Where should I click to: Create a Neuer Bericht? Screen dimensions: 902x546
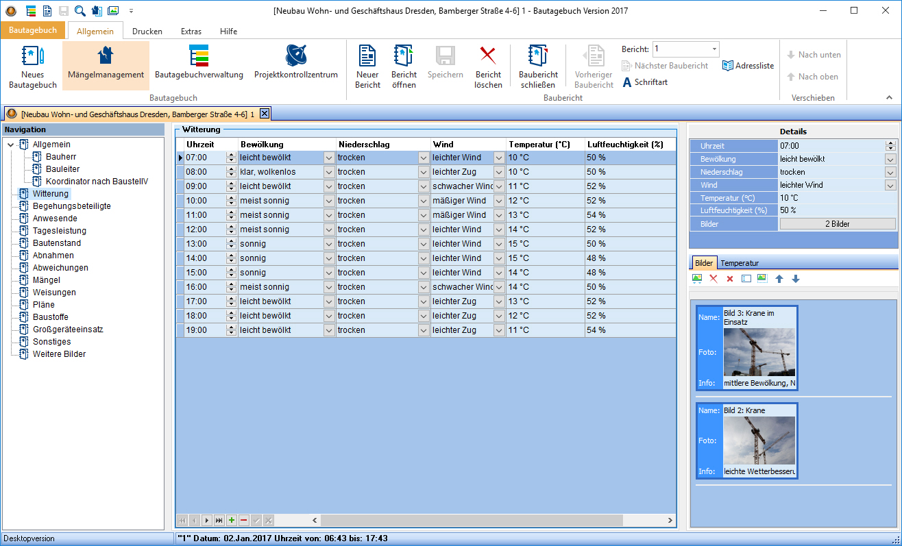(368, 66)
